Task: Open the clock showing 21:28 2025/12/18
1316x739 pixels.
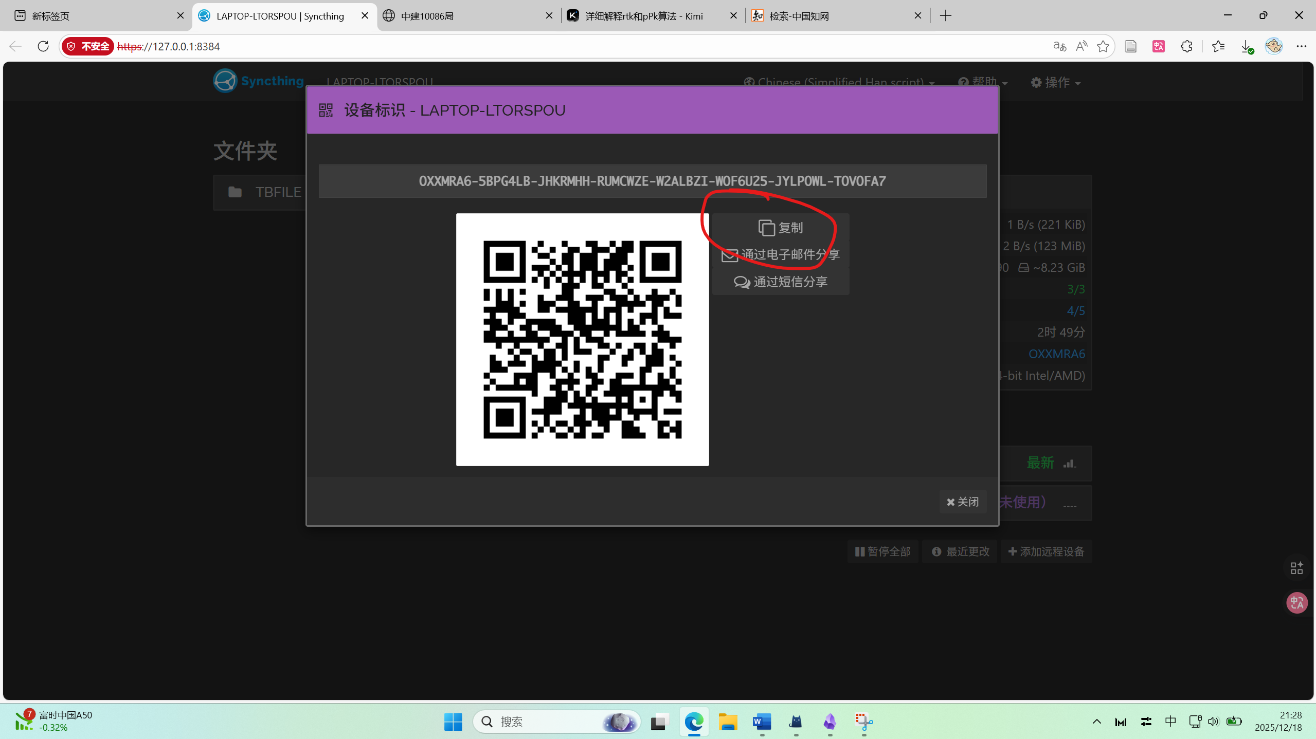Action: (x=1278, y=722)
